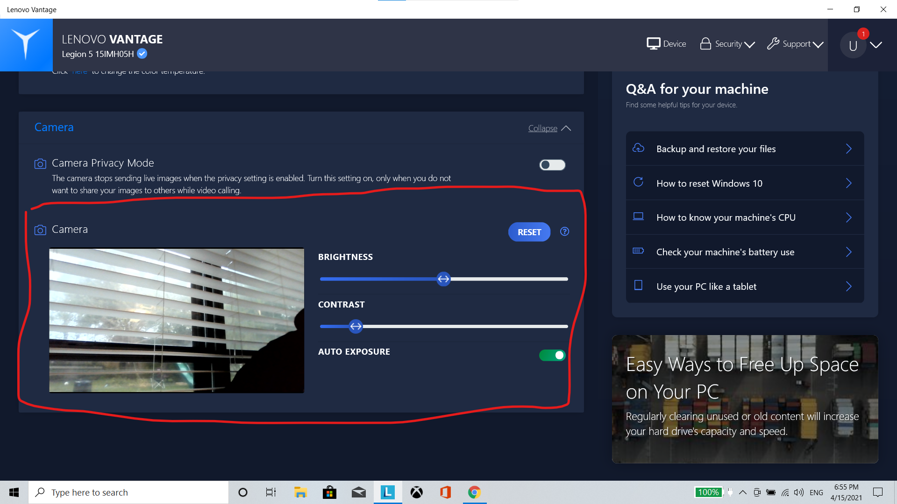This screenshot has height=504, width=897.
Task: Open How to know your machine's CPU
Action: (x=745, y=217)
